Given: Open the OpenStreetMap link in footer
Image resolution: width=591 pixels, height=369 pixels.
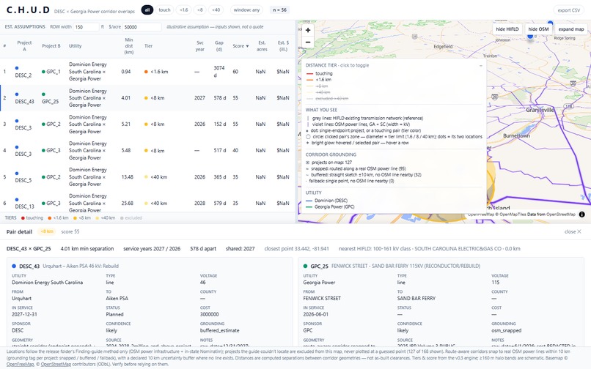Looking at the screenshot, I should tap(56, 364).
